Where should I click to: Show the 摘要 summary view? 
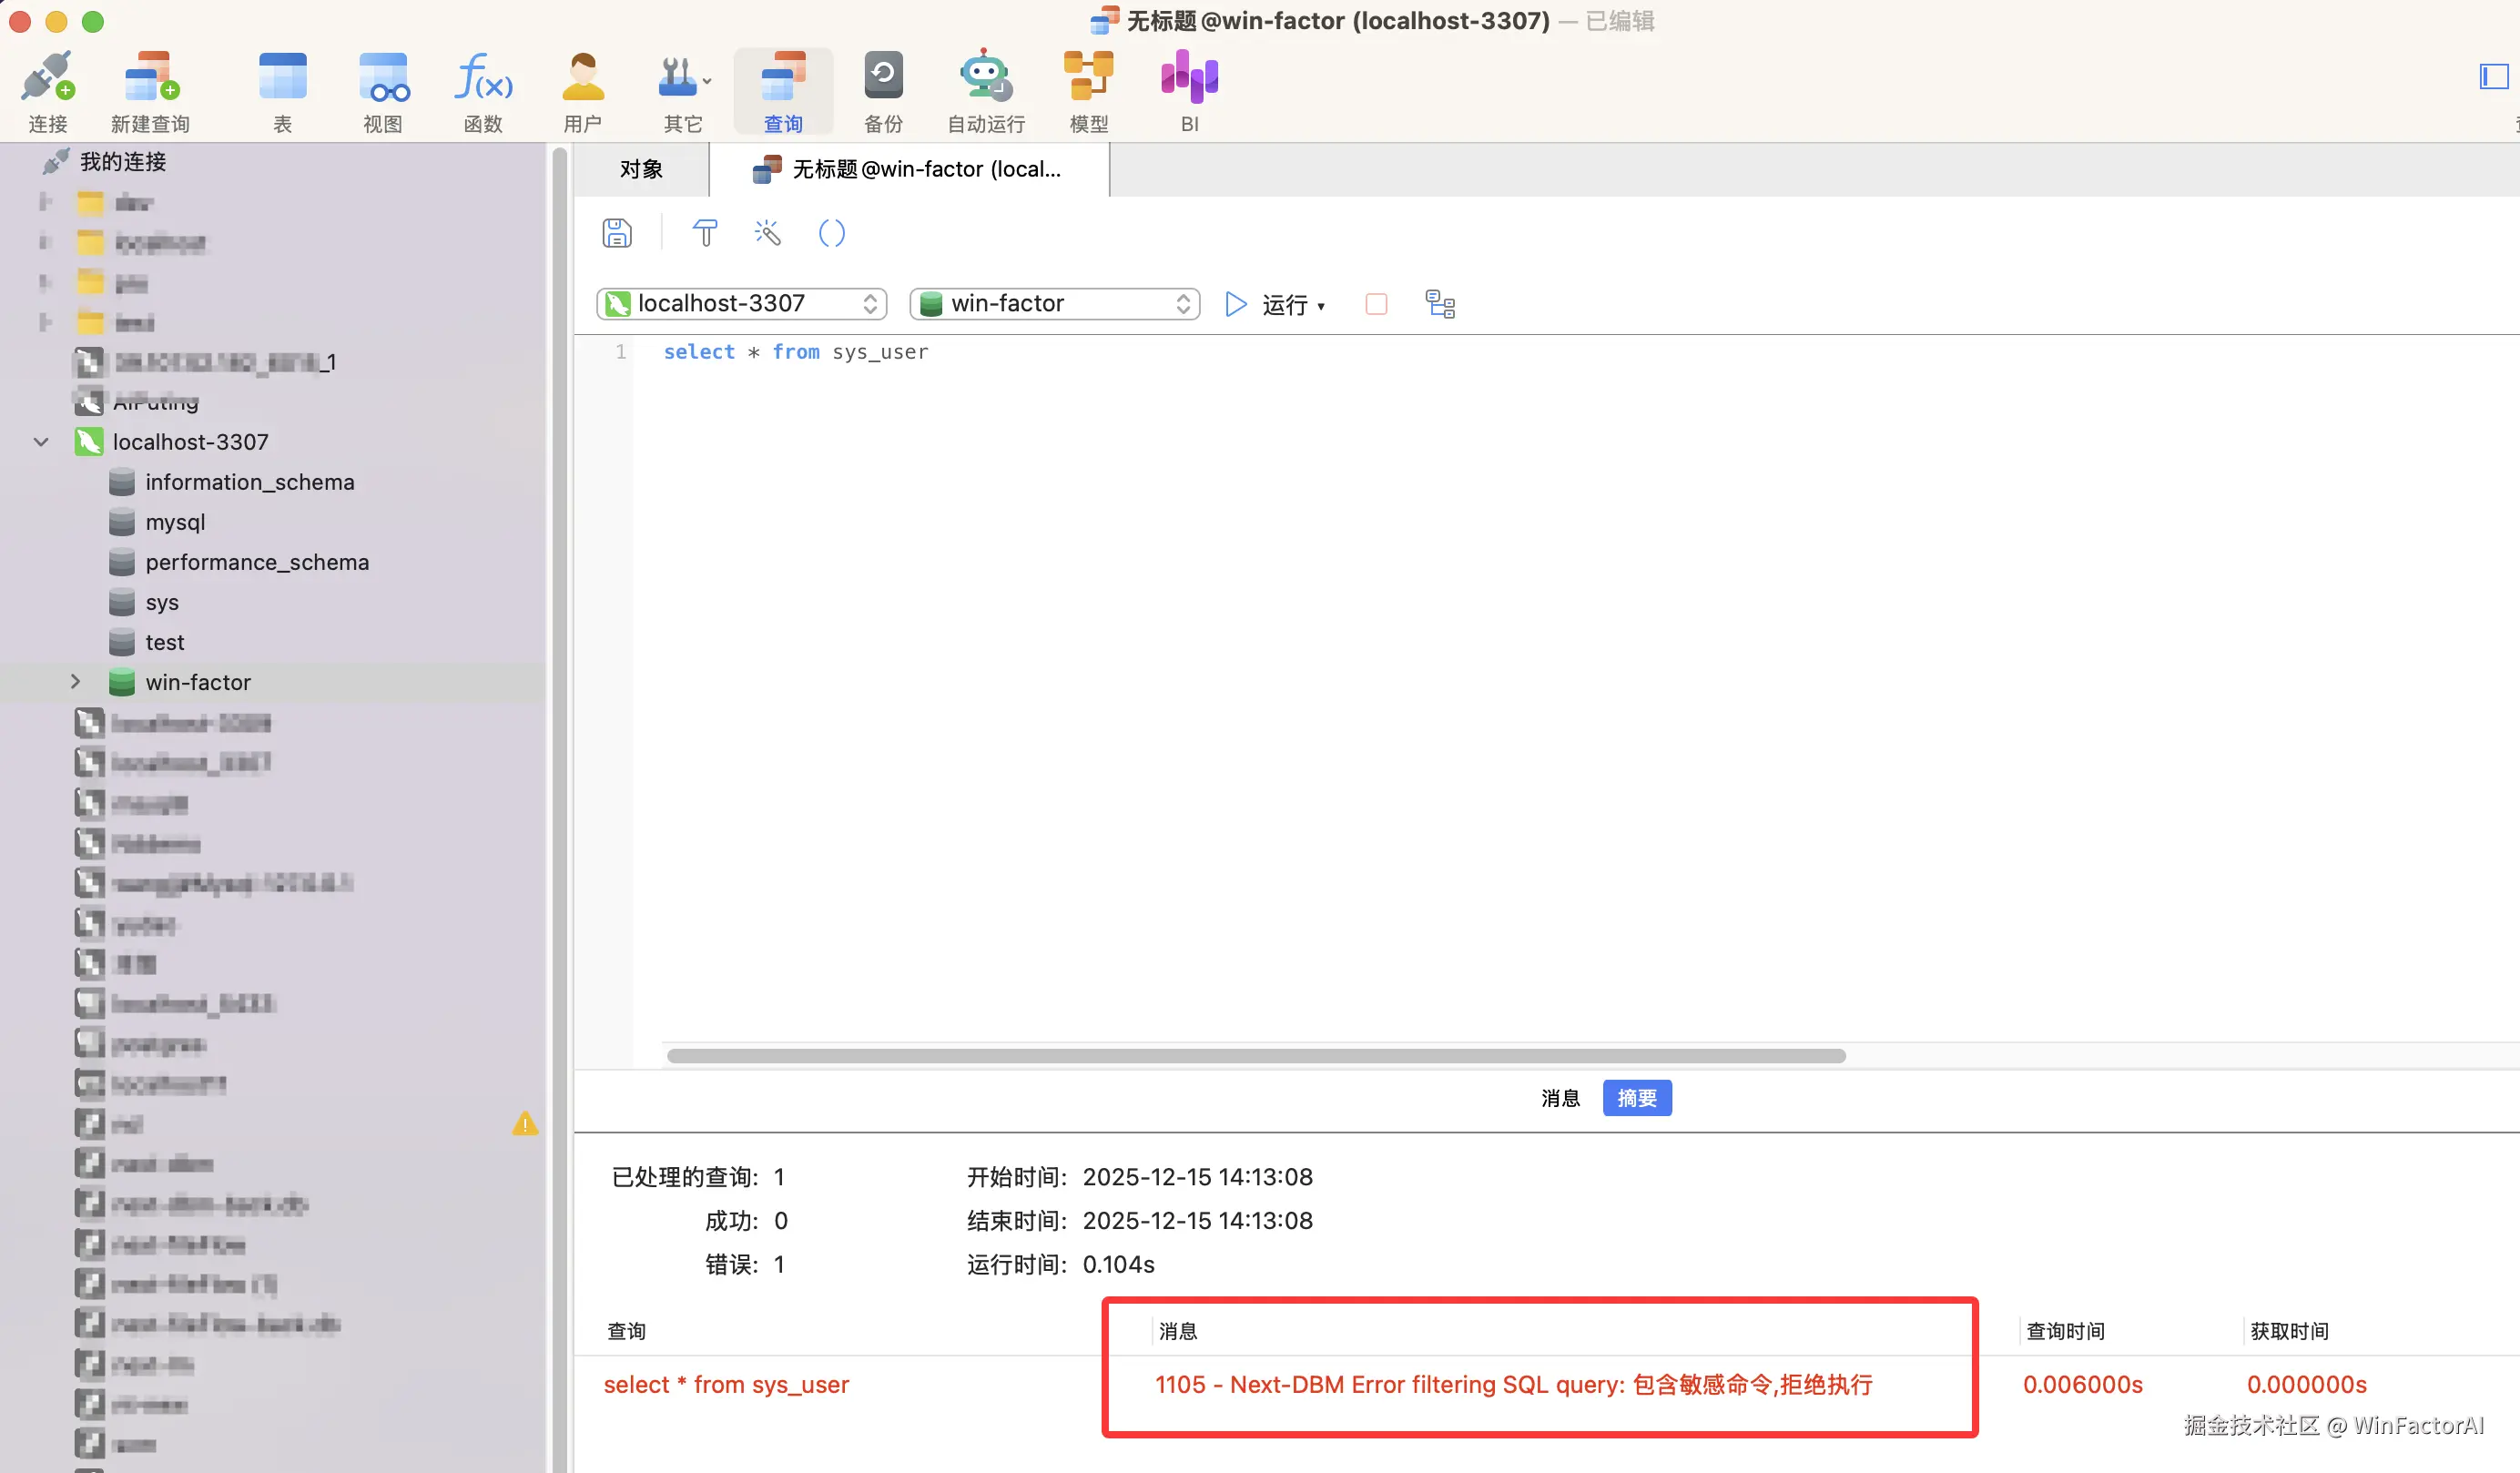coord(1636,1097)
